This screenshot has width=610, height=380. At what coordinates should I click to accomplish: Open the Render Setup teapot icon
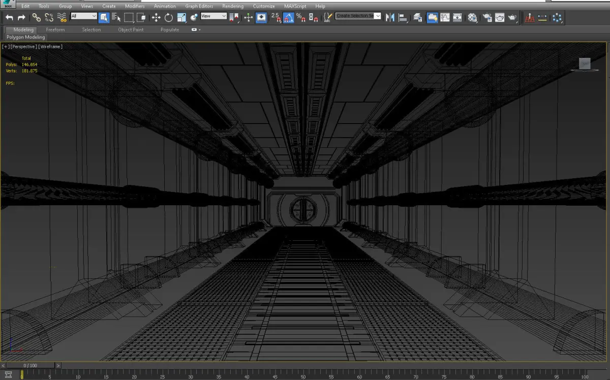[487, 17]
